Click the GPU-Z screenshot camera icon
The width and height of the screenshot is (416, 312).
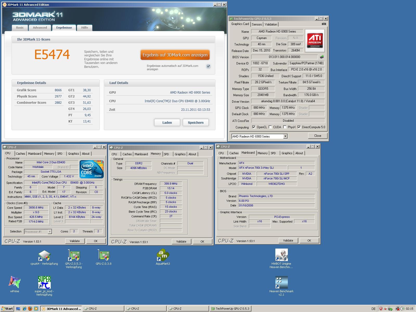[324, 24]
